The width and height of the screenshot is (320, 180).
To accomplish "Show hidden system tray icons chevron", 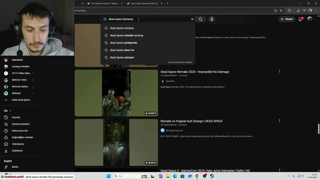I will (x=288, y=176).
